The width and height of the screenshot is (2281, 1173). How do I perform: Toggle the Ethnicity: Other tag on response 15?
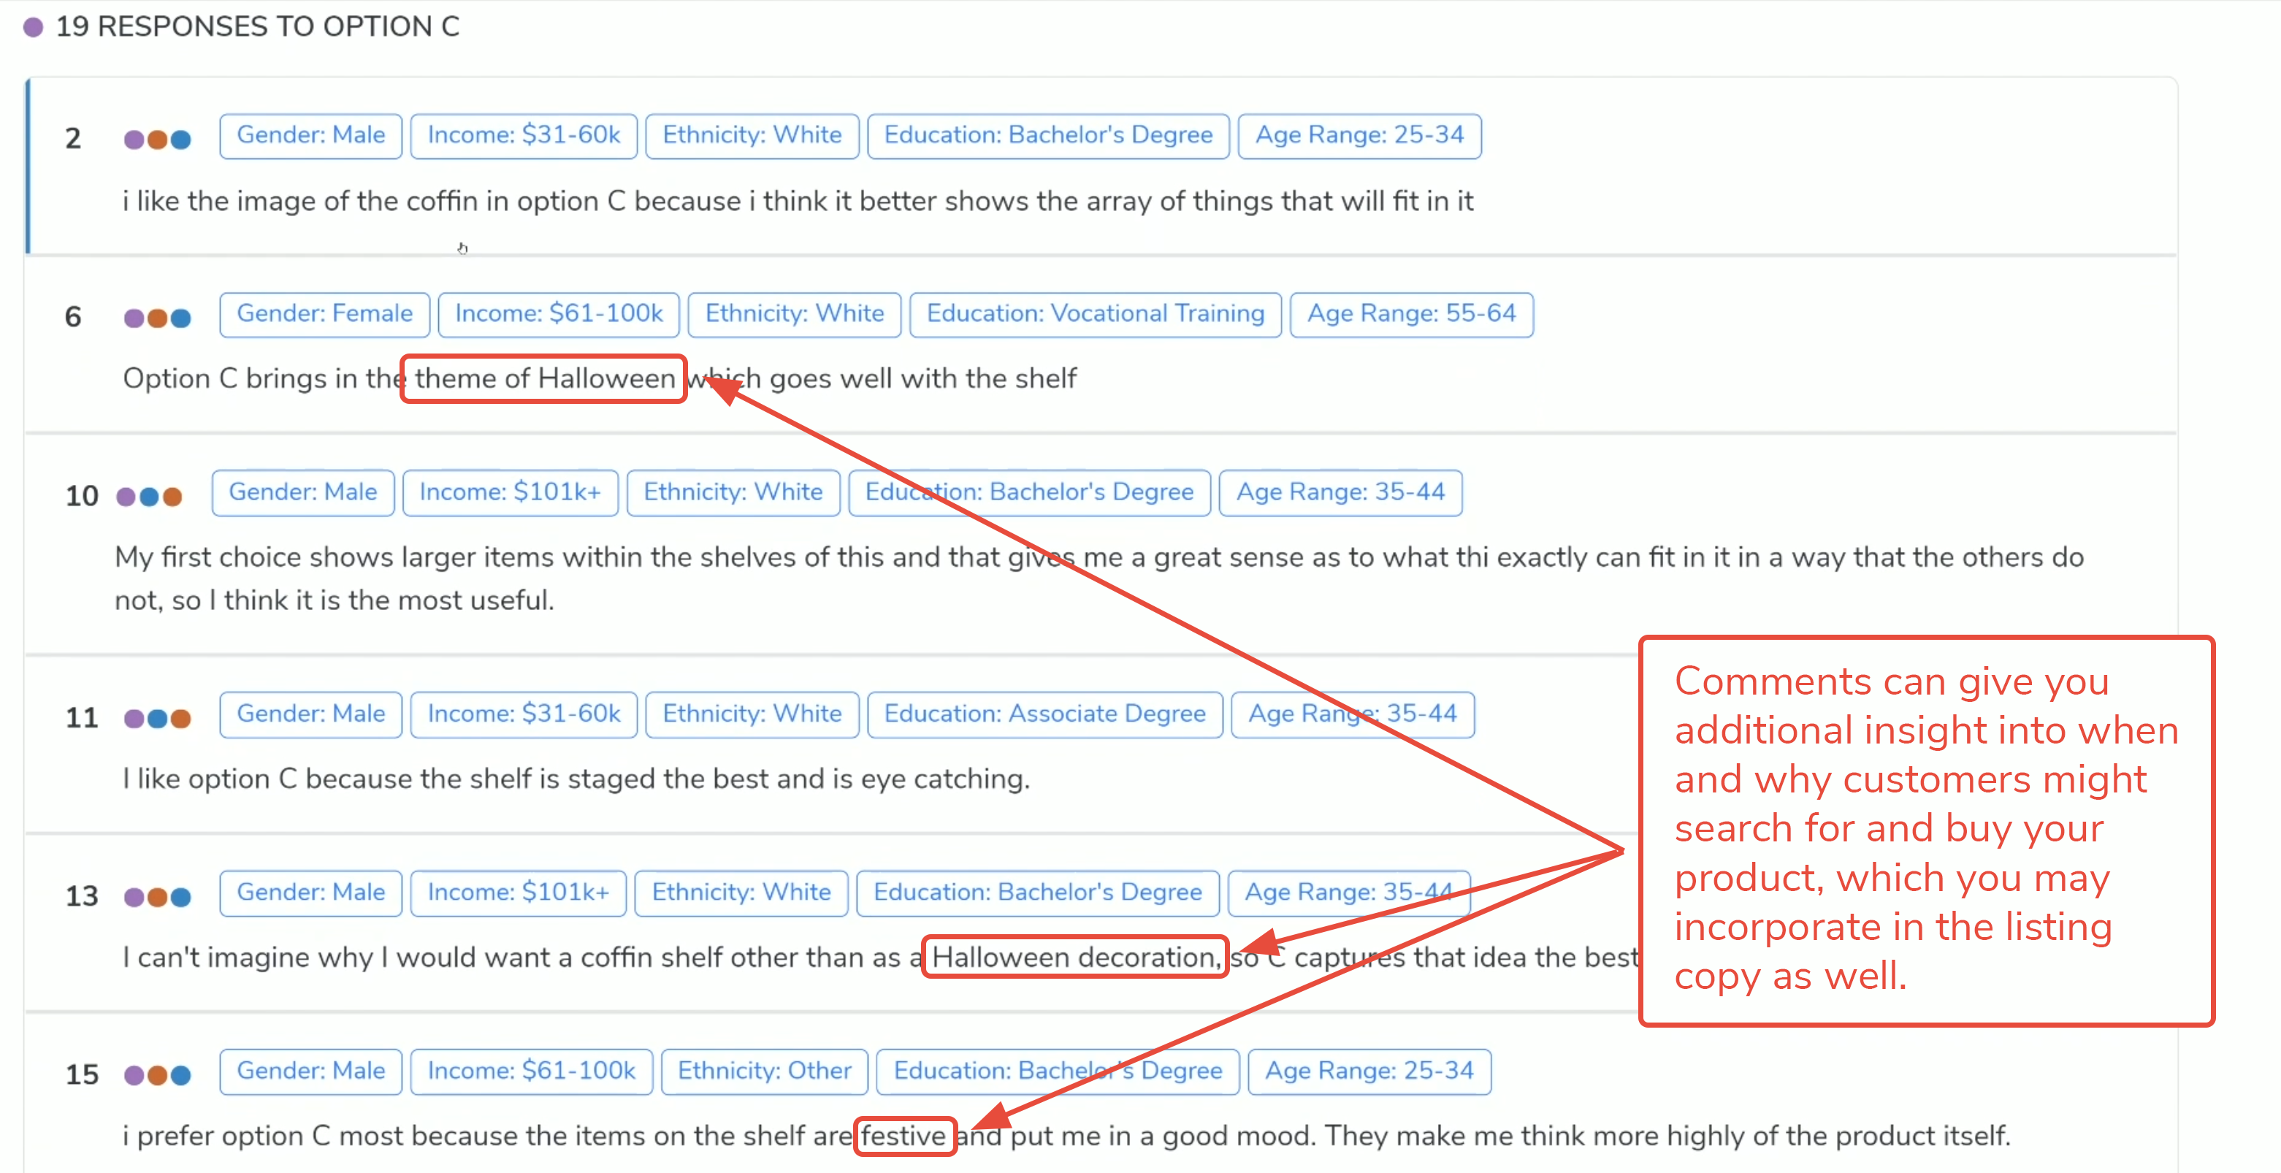pyautogui.click(x=763, y=1071)
